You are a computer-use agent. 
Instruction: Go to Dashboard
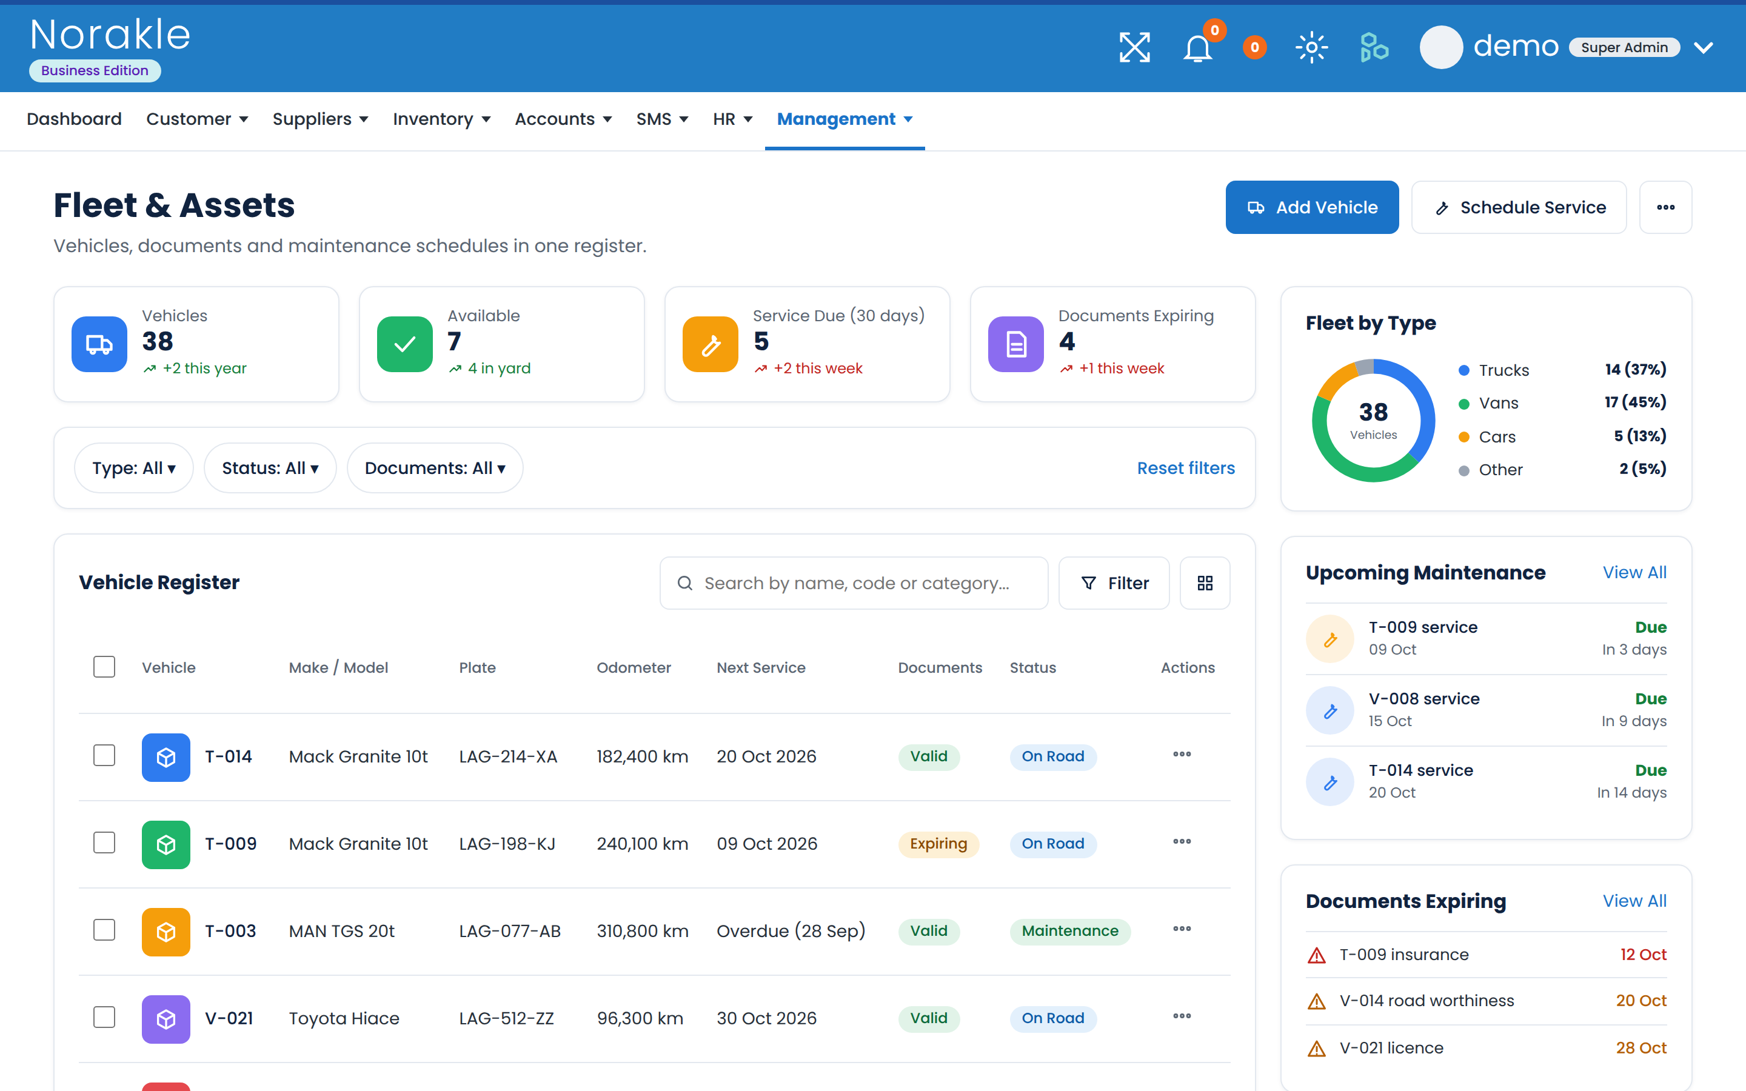75,119
